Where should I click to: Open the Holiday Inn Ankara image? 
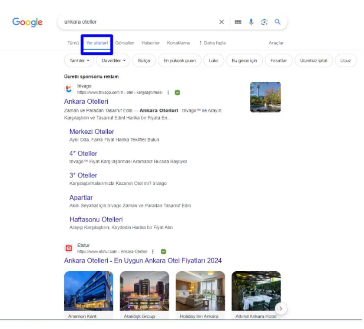pyautogui.click(x=200, y=291)
